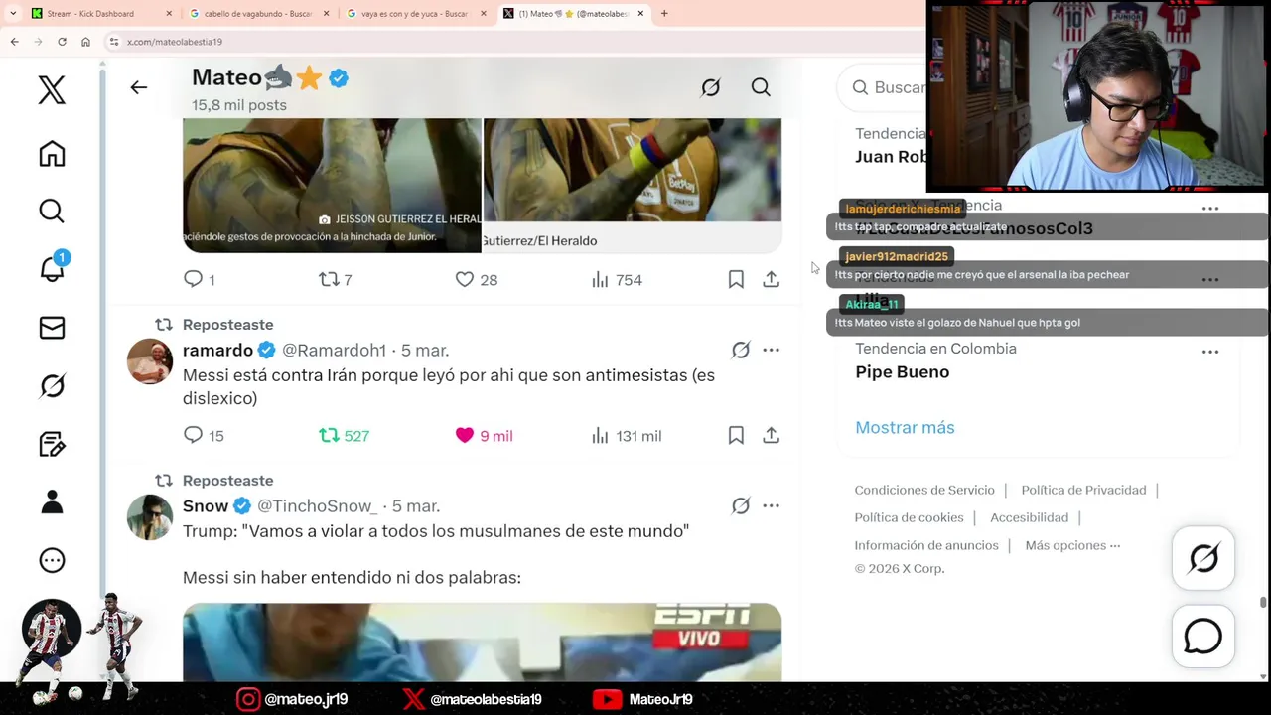Open the ramardo post date 5 mar.
This screenshot has height=715, width=1271.
[425, 350]
